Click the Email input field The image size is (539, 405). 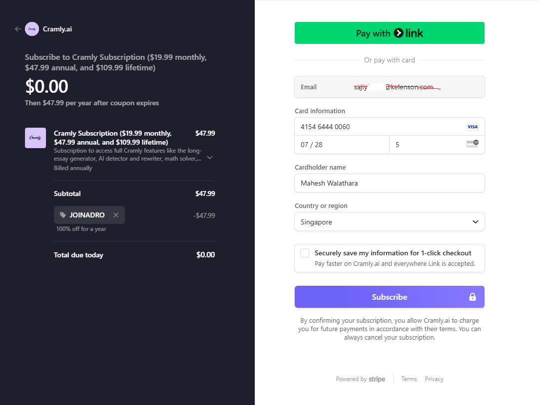tap(390, 87)
